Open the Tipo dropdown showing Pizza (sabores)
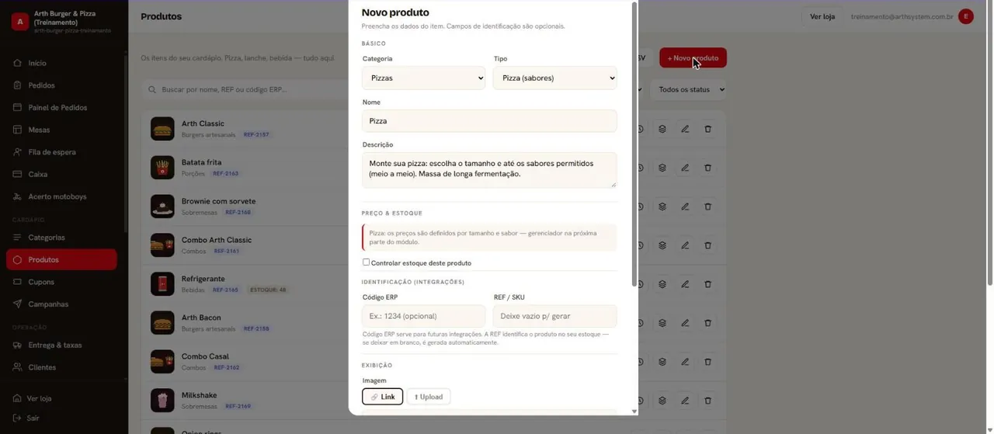 (555, 78)
